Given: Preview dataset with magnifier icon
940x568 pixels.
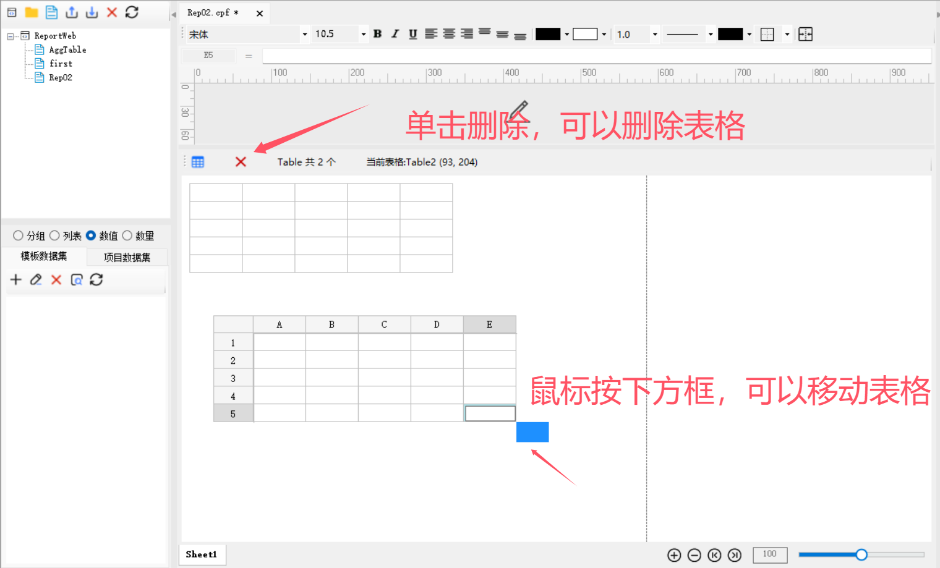Looking at the screenshot, I should pos(77,280).
